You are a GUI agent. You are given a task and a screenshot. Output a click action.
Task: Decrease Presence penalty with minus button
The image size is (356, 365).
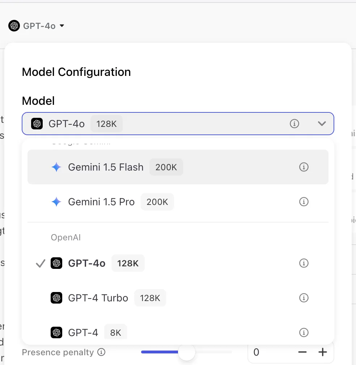[302, 352]
